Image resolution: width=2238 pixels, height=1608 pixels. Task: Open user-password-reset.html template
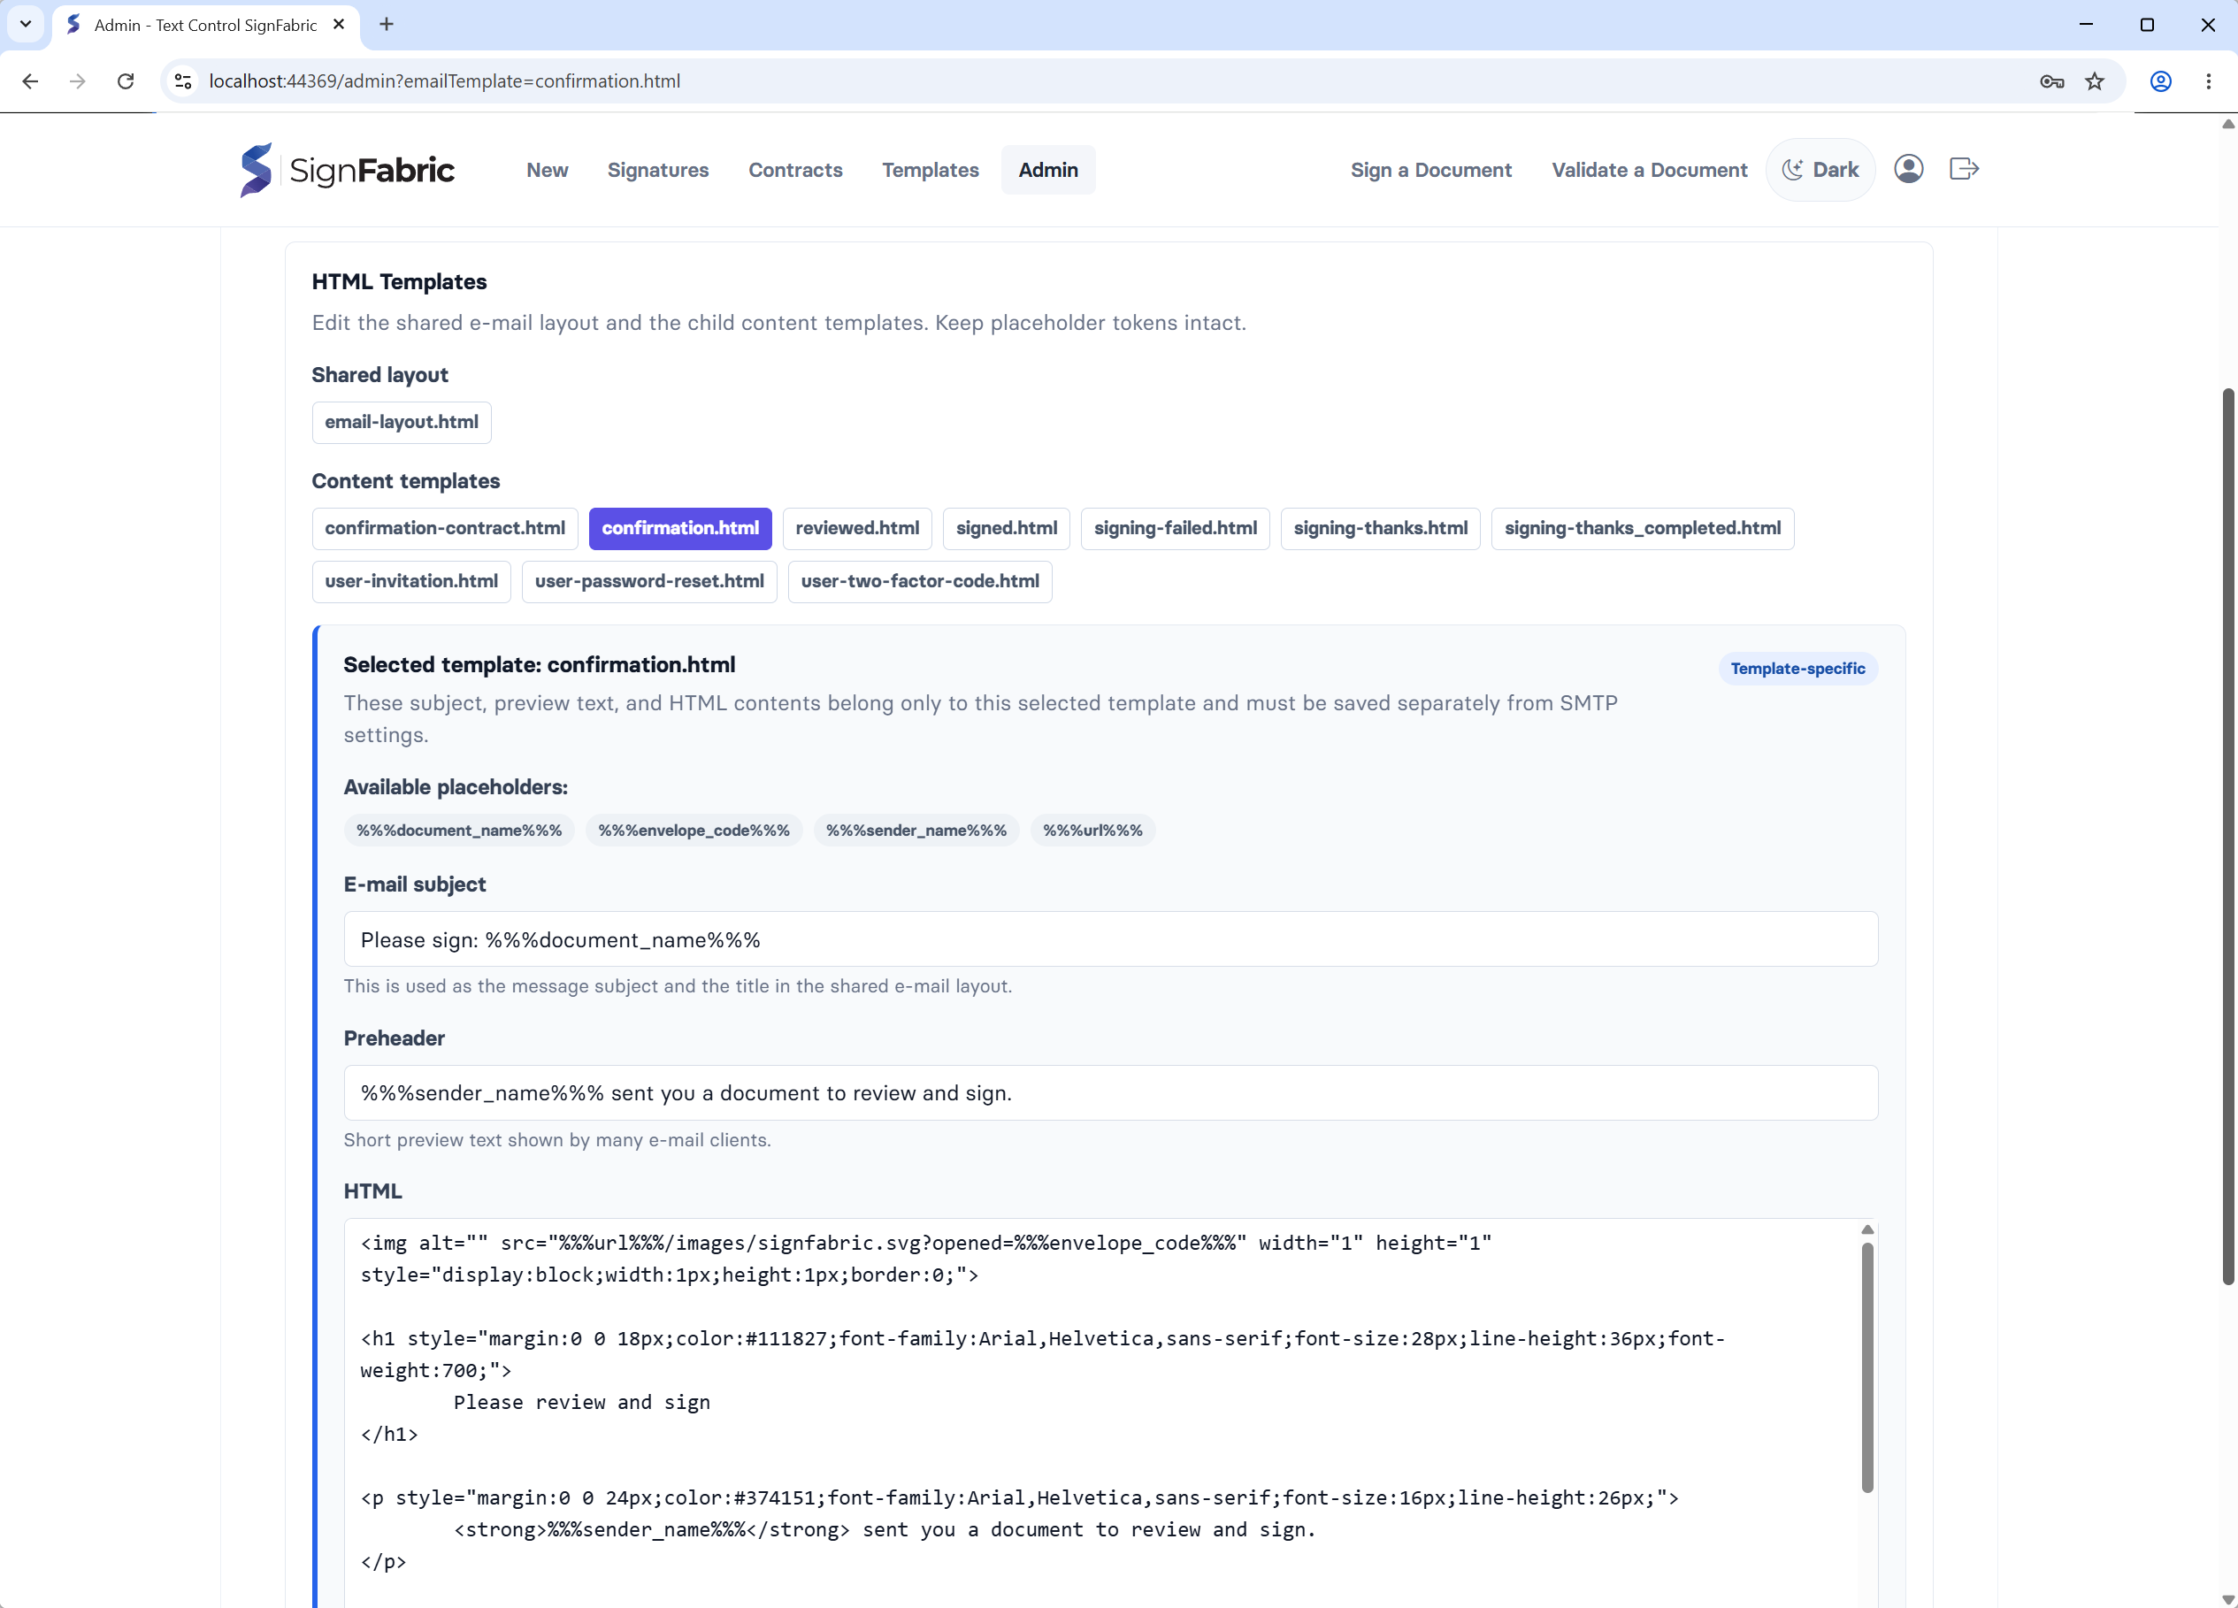click(649, 582)
